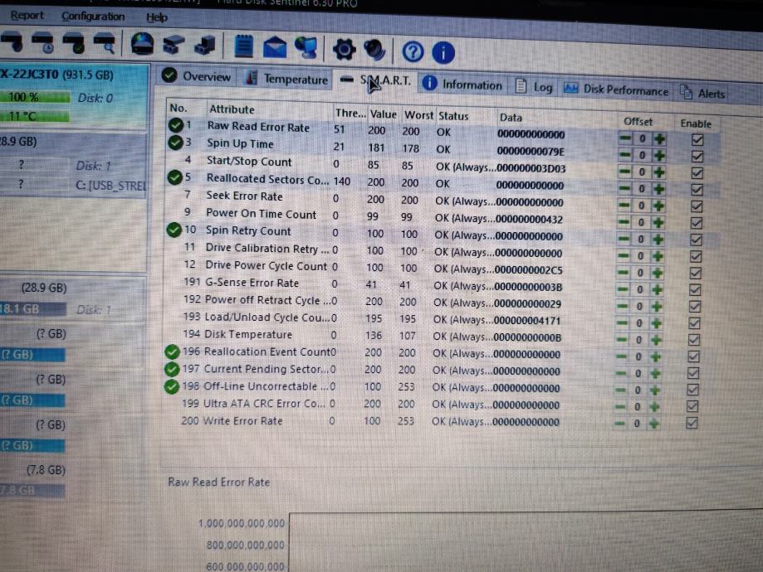Click green check icon of Reallocation Event Count
This screenshot has width=763, height=572.
coord(172,351)
